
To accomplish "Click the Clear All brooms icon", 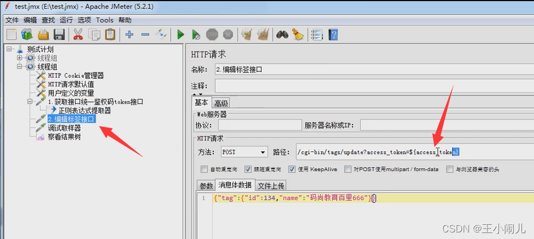I will click(263, 35).
